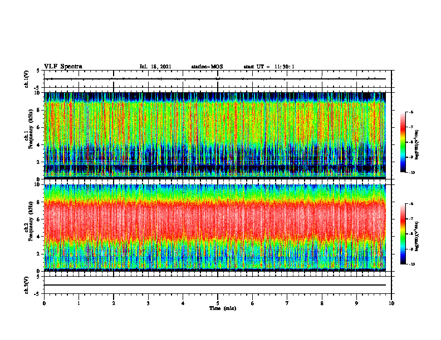
Task: Click time-axis tick label "3"
Action: click(148, 303)
